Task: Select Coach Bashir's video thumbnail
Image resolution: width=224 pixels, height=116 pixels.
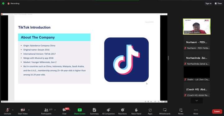Action: click(x=197, y=26)
